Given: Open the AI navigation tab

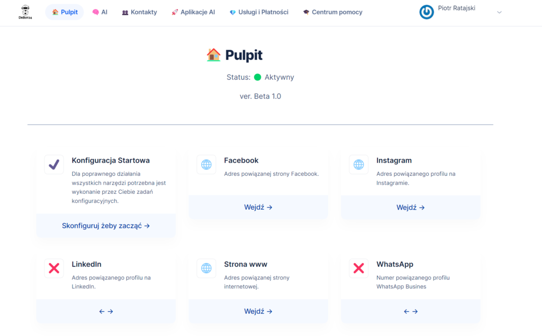Looking at the screenshot, I should pyautogui.click(x=100, y=12).
